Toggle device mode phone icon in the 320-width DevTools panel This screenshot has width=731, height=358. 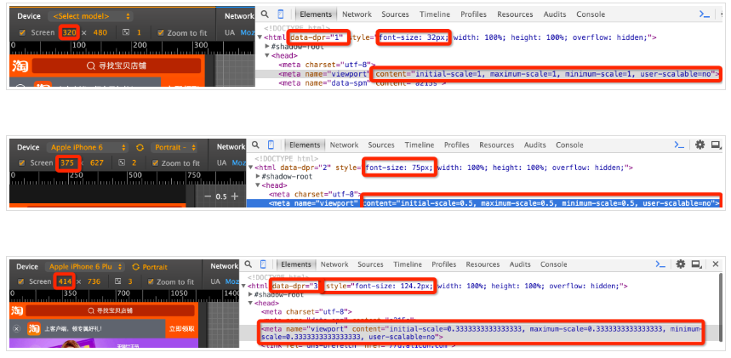click(281, 14)
